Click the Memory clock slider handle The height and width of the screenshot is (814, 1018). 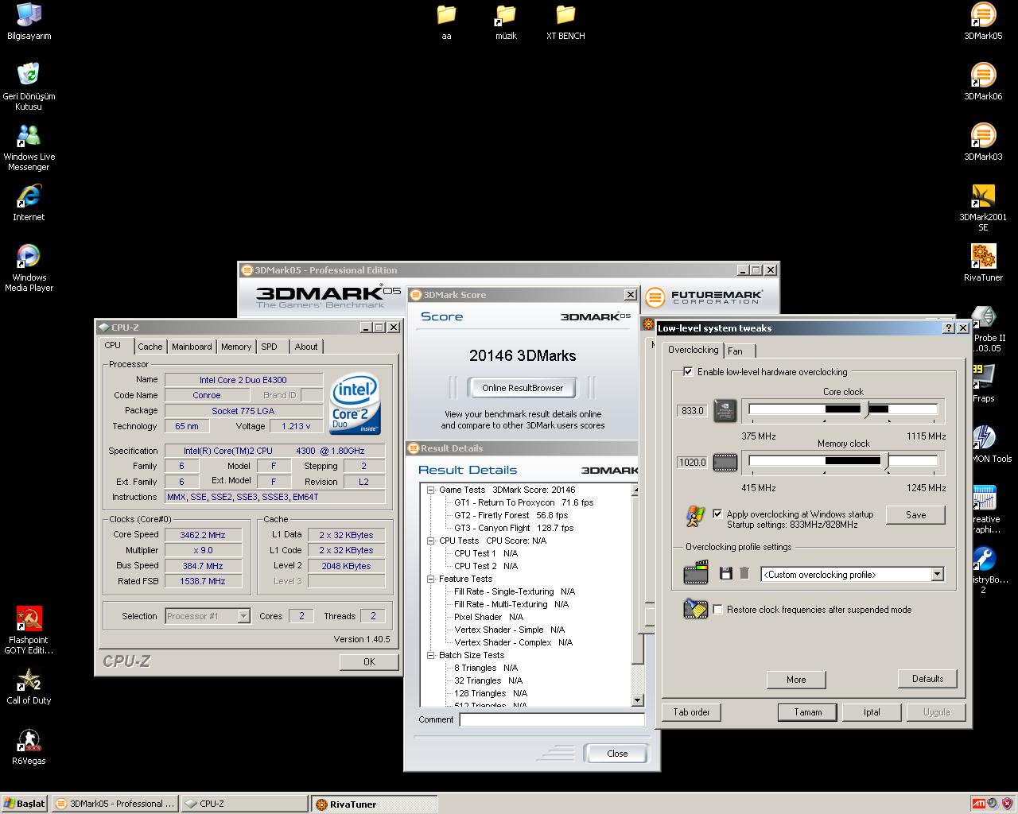(x=884, y=461)
